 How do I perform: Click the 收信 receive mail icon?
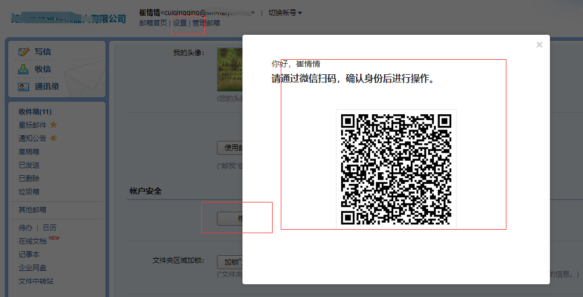coord(24,69)
